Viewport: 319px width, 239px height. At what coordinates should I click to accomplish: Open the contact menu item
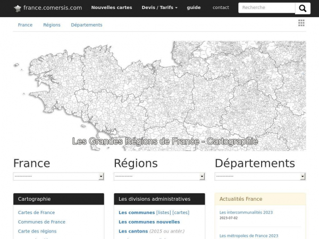pyautogui.click(x=221, y=7)
